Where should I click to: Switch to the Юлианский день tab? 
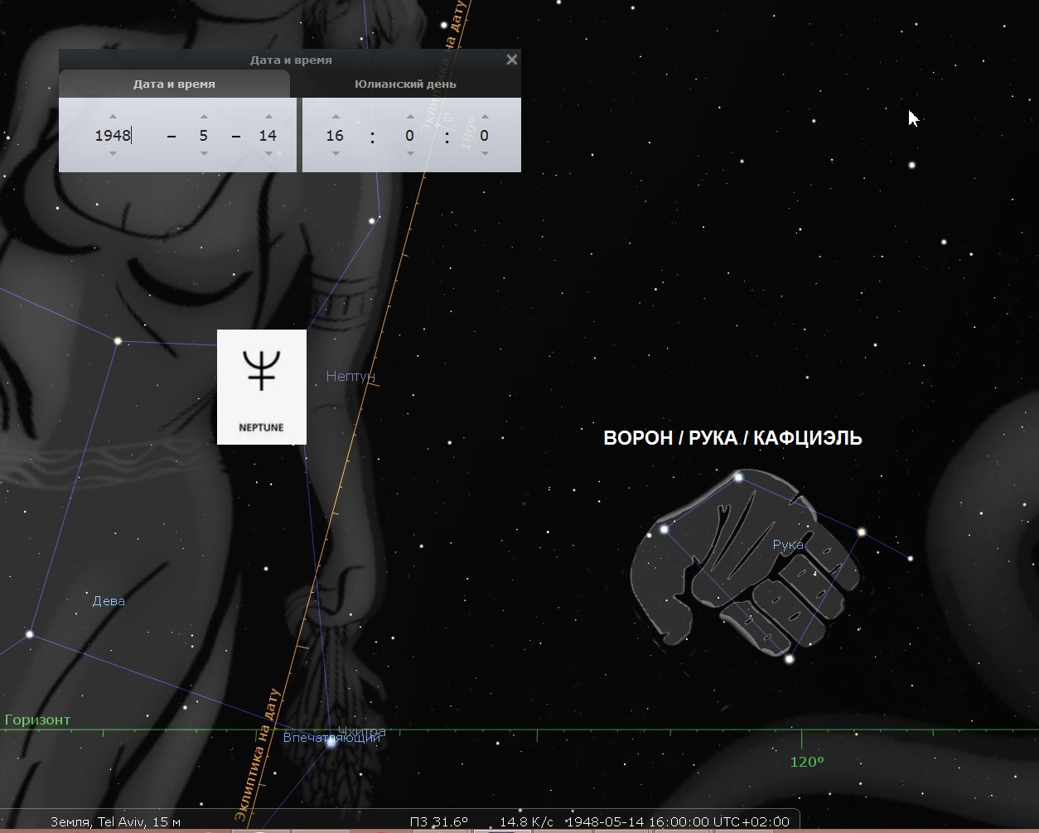[405, 84]
